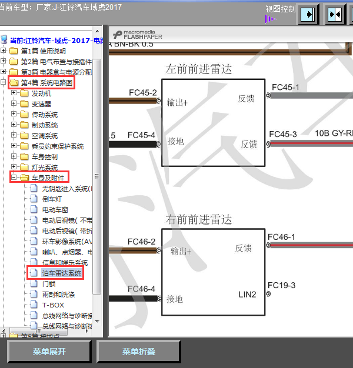The height and width of the screenshot is (368, 353).
Task: Expand the 传动系统 folder
Action: point(14,114)
